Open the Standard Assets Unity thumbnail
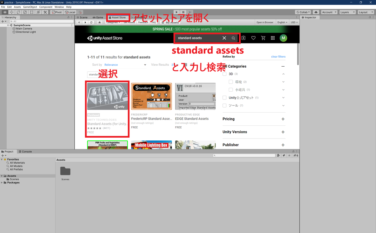 click(107, 96)
